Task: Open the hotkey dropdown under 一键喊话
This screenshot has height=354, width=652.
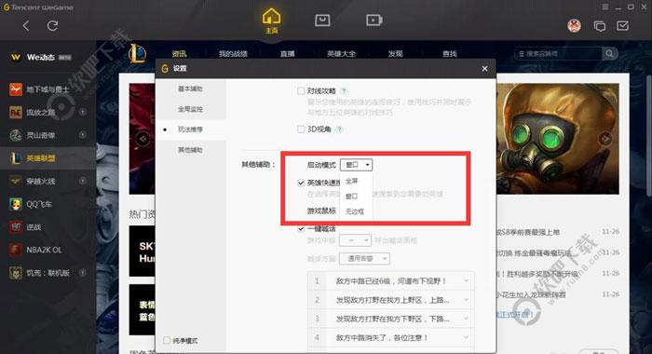Action: 355,240
